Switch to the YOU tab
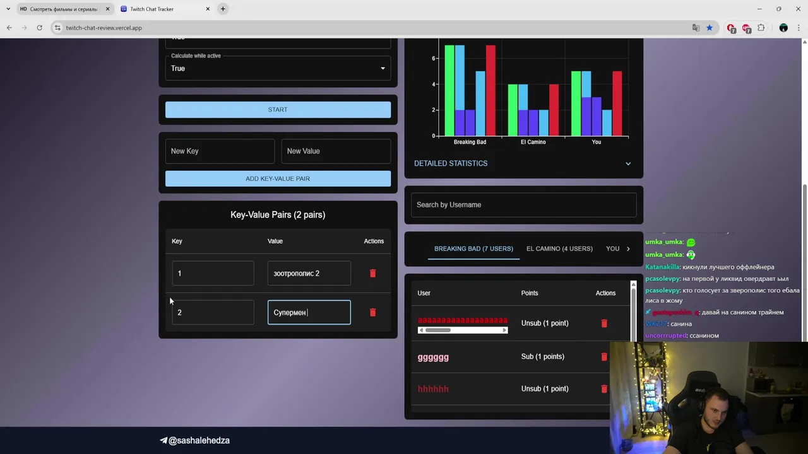Image resolution: width=808 pixels, height=454 pixels. click(612, 248)
